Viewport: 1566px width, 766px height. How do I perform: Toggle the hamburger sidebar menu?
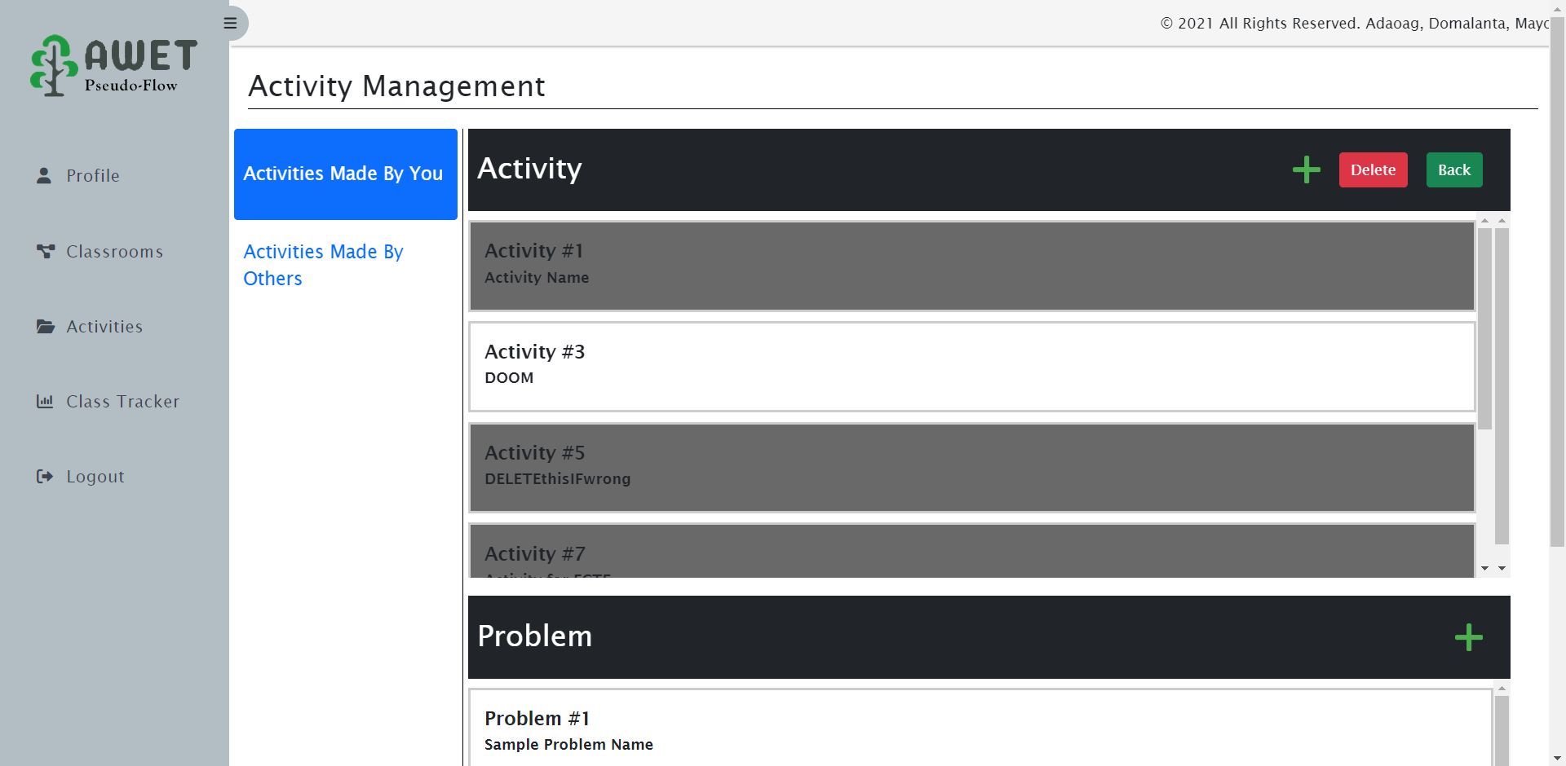click(x=231, y=23)
